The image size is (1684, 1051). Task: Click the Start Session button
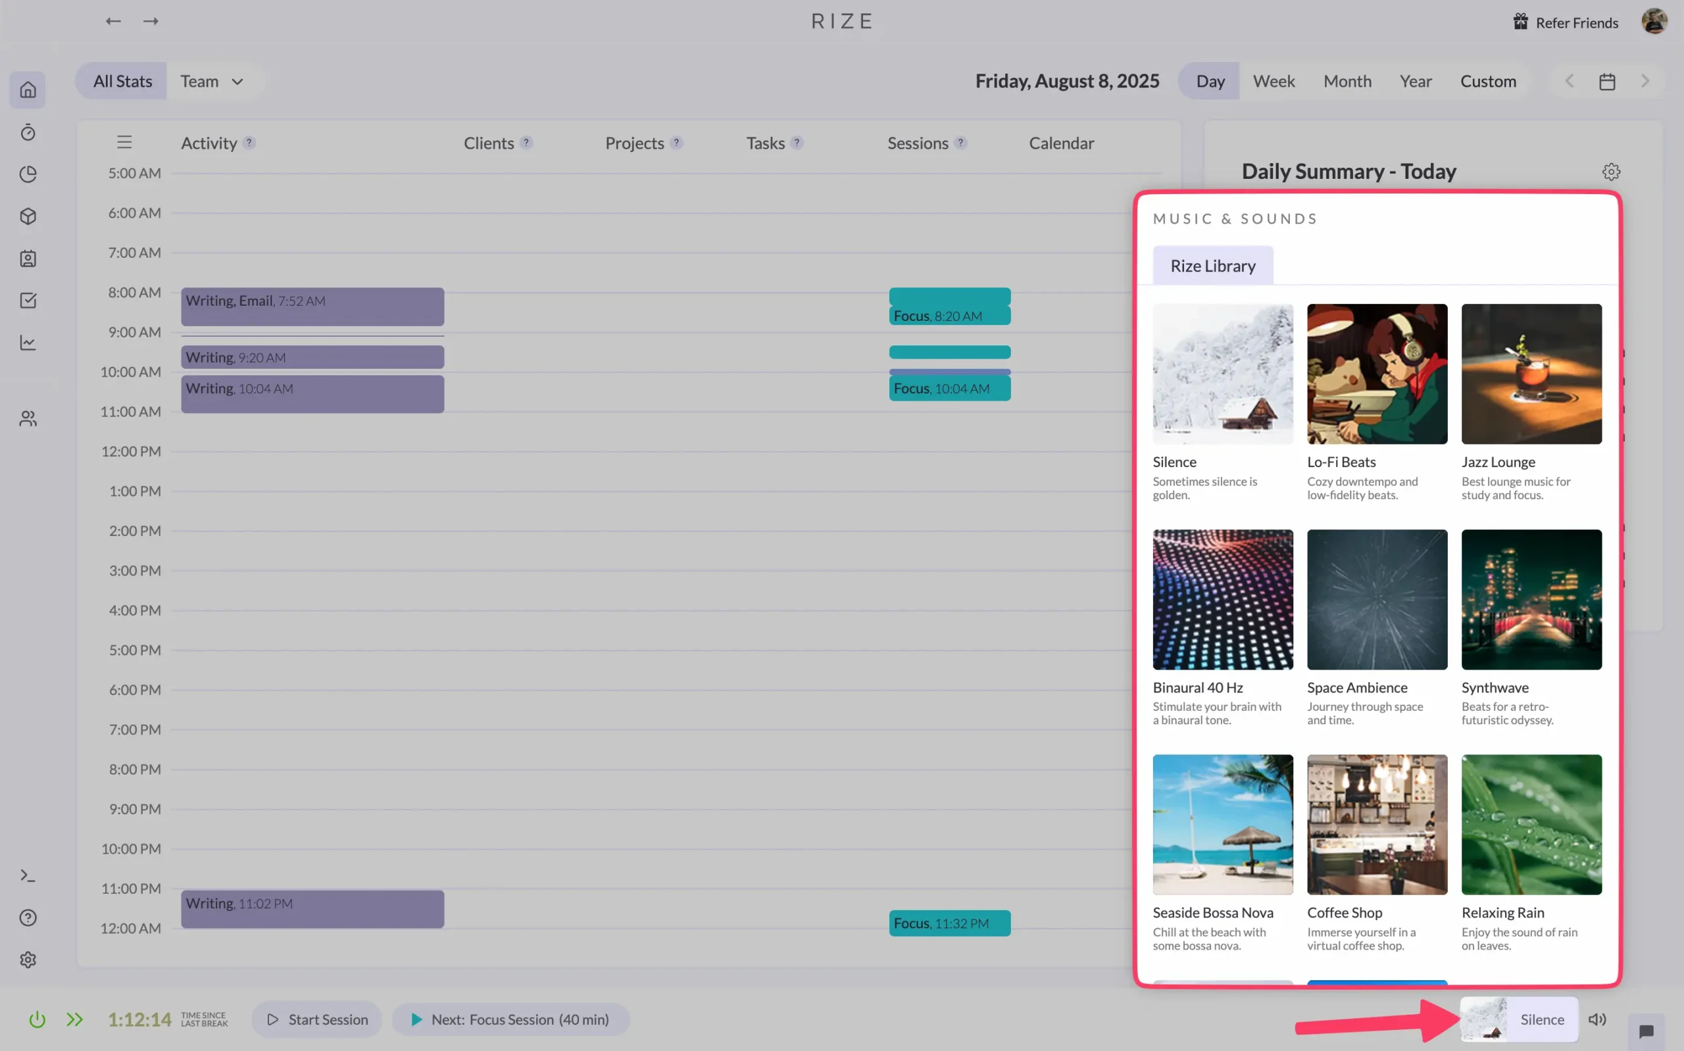pyautogui.click(x=317, y=1019)
